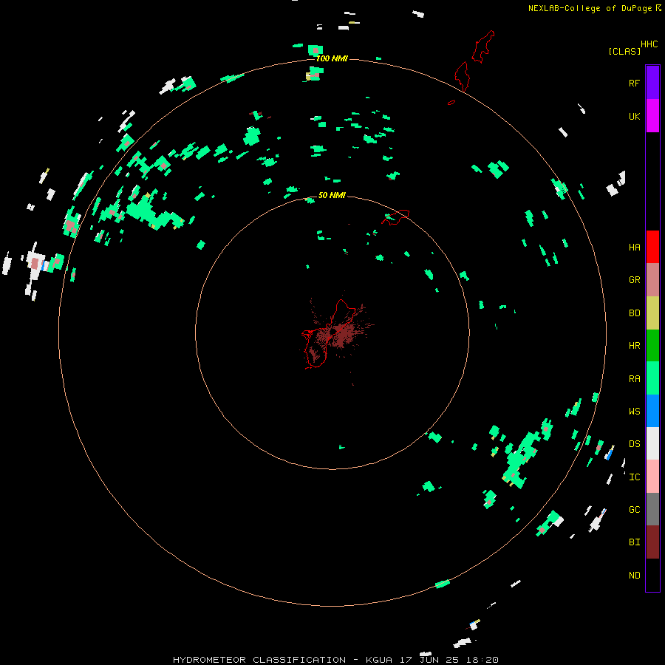This screenshot has width=665, height=665.
Task: Click the 17 JUN 25 date text
Action: coord(429,660)
